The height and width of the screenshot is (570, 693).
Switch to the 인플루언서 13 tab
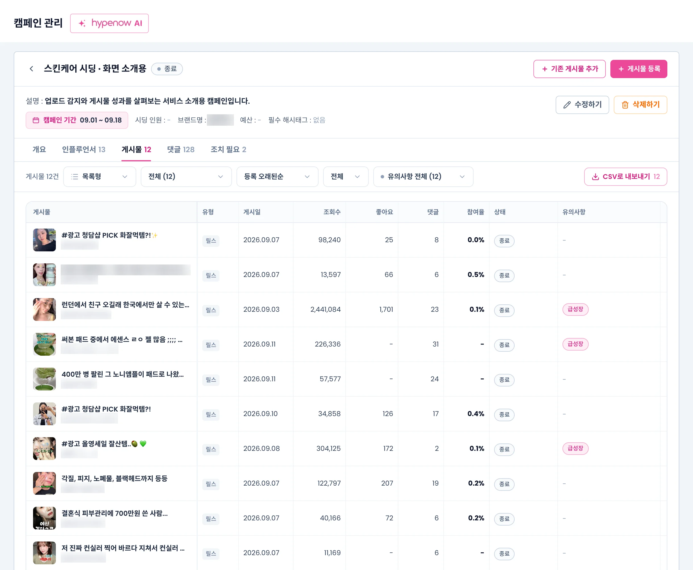click(x=83, y=149)
